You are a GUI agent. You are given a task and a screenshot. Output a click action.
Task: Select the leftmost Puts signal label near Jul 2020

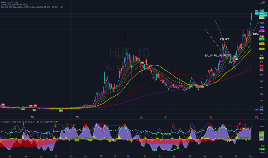pyautogui.click(x=3, y=105)
